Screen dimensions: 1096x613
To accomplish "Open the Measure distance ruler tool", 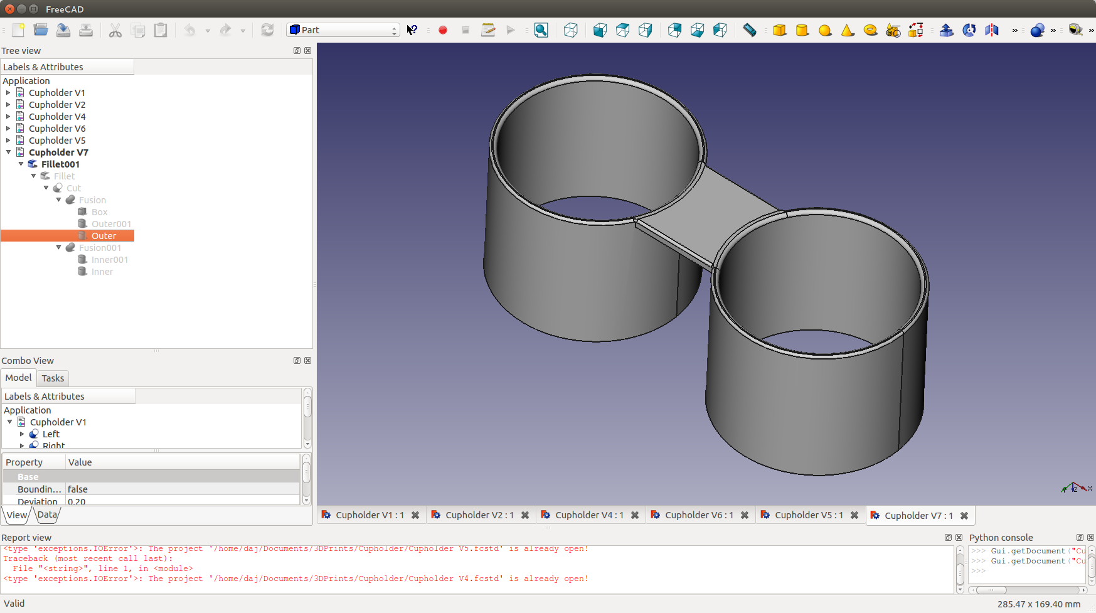I will [750, 30].
